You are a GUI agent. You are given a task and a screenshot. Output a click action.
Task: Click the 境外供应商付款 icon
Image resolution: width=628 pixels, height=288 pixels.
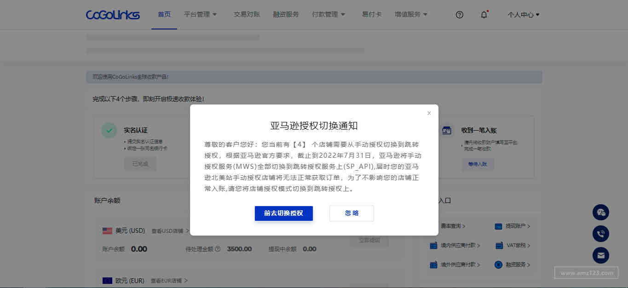pyautogui.click(x=433, y=265)
